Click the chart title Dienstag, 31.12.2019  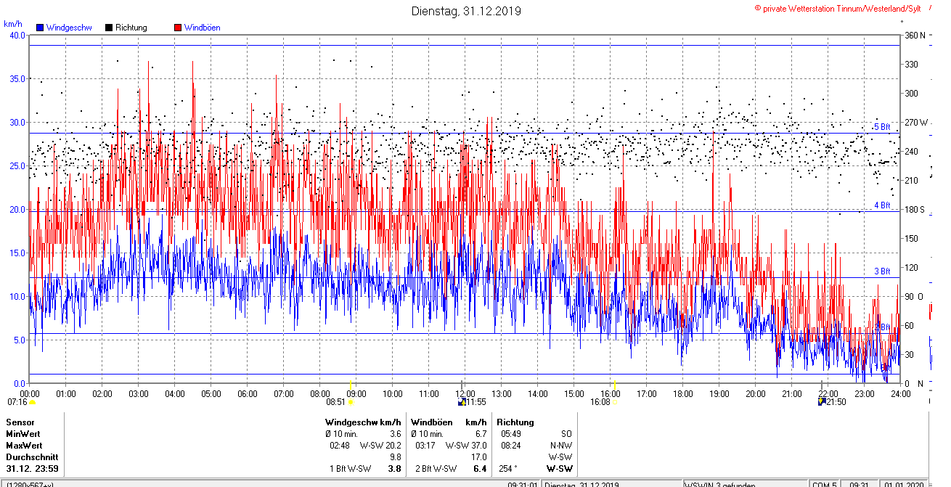(466, 11)
